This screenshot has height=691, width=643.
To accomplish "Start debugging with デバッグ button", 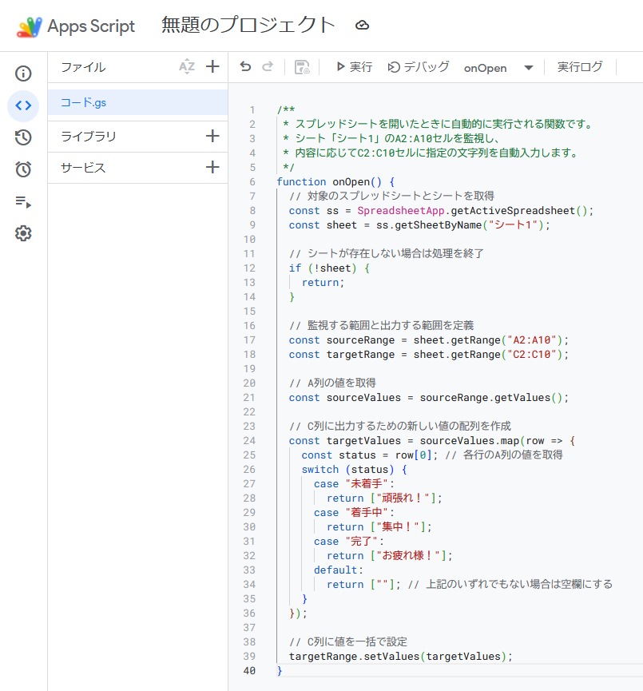I will click(x=419, y=67).
